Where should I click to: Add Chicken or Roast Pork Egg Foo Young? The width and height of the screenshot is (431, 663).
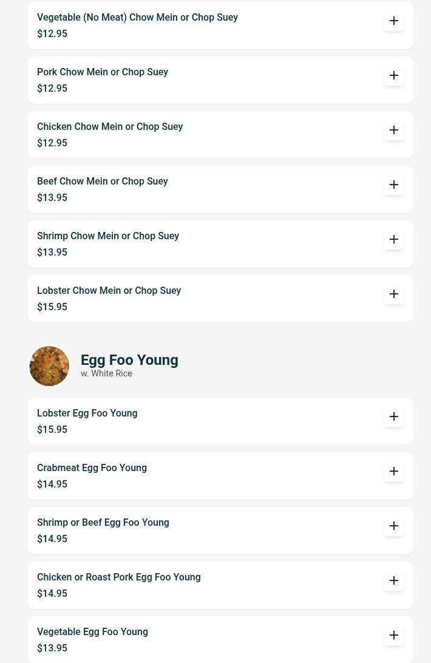click(x=394, y=580)
